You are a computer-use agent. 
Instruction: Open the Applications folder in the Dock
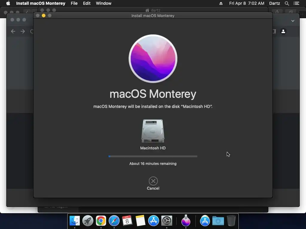tap(205, 221)
